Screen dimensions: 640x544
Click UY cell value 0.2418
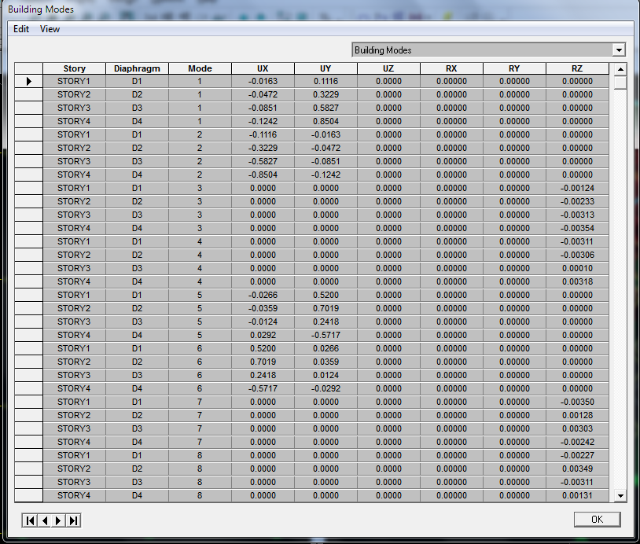(326, 322)
